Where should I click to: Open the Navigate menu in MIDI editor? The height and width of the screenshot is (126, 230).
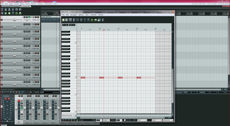(x=74, y=14)
